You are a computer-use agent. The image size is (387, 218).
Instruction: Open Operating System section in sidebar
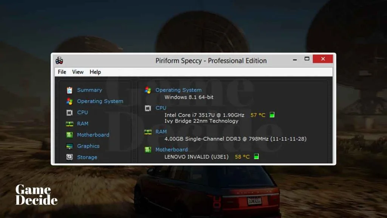click(100, 101)
